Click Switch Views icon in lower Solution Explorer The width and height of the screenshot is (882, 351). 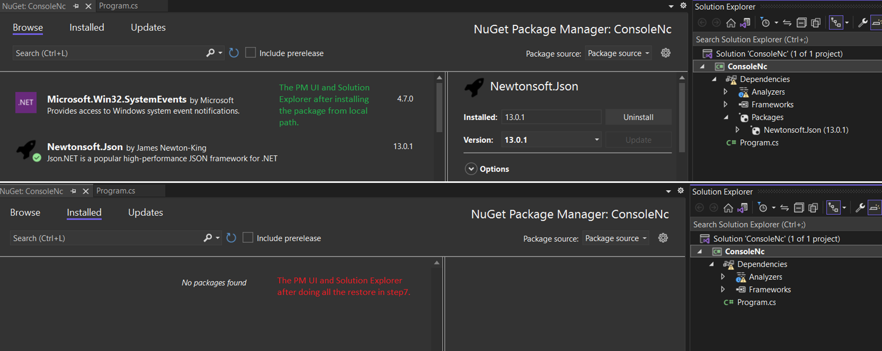coord(743,208)
